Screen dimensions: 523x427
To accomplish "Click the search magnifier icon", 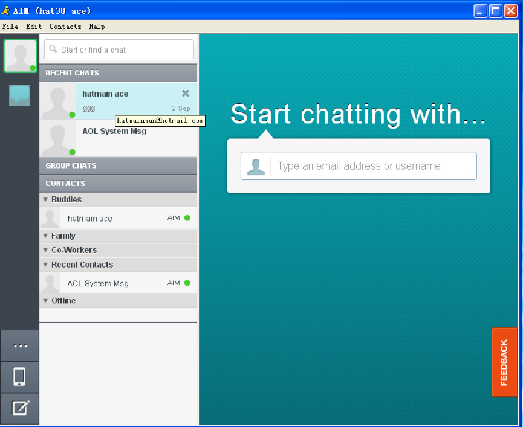I will click(x=53, y=49).
